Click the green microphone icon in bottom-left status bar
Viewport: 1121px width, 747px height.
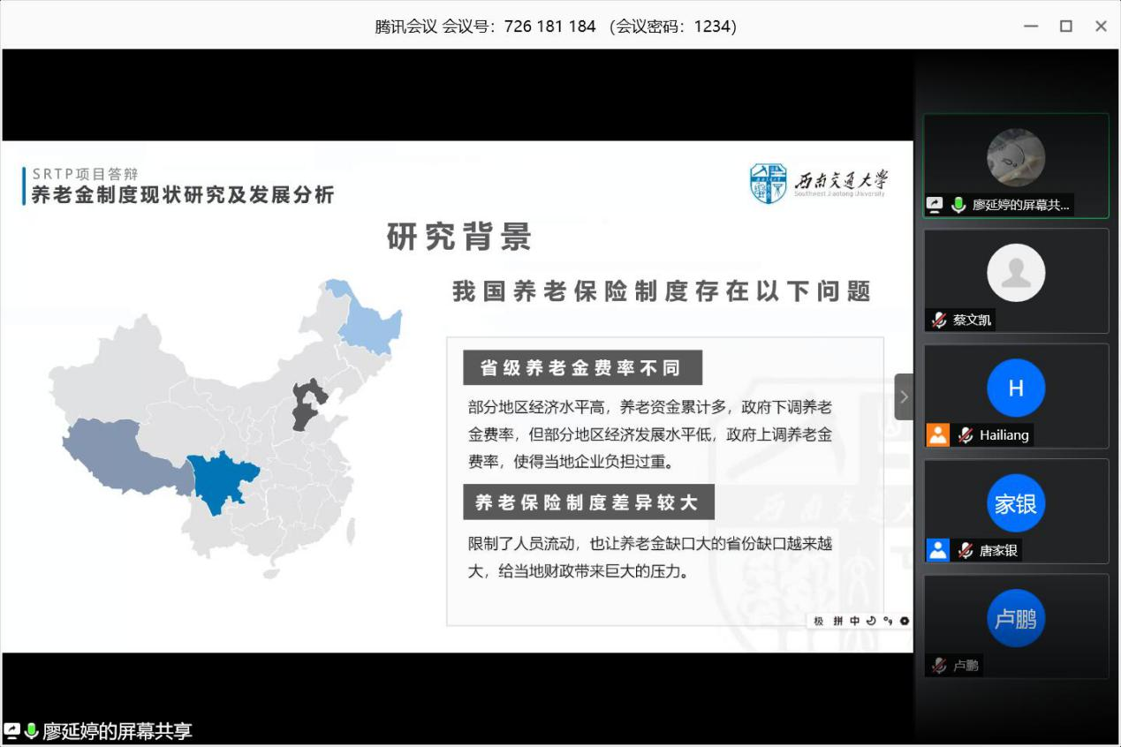click(x=32, y=730)
